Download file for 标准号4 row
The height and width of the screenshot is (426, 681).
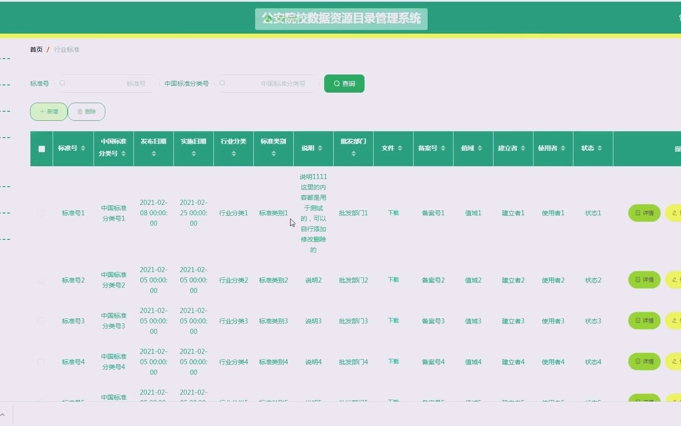393,362
